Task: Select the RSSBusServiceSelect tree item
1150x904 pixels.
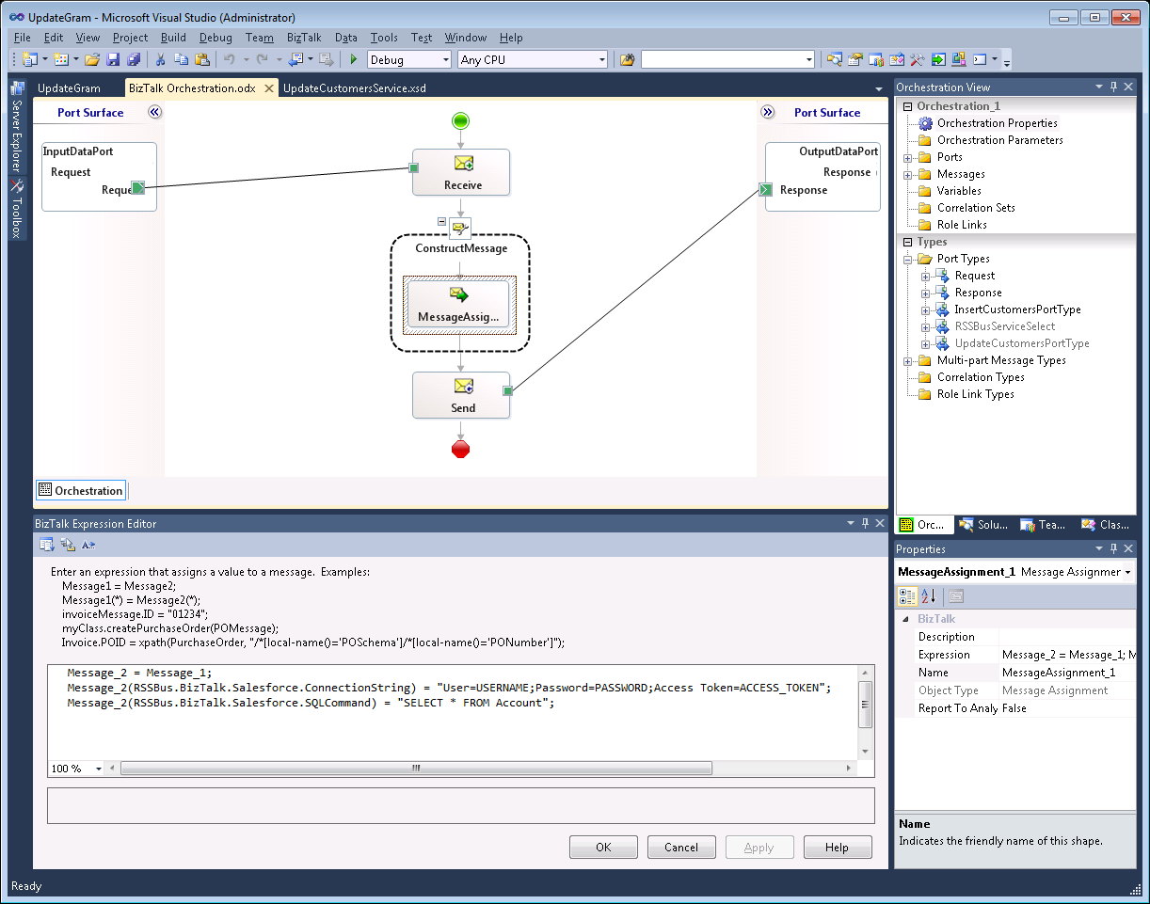Action: point(1005,326)
